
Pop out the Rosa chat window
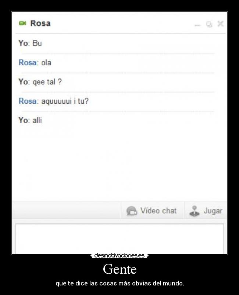209,24
